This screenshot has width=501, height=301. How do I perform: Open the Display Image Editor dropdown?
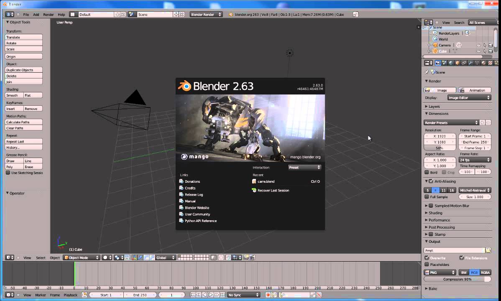coord(469,98)
